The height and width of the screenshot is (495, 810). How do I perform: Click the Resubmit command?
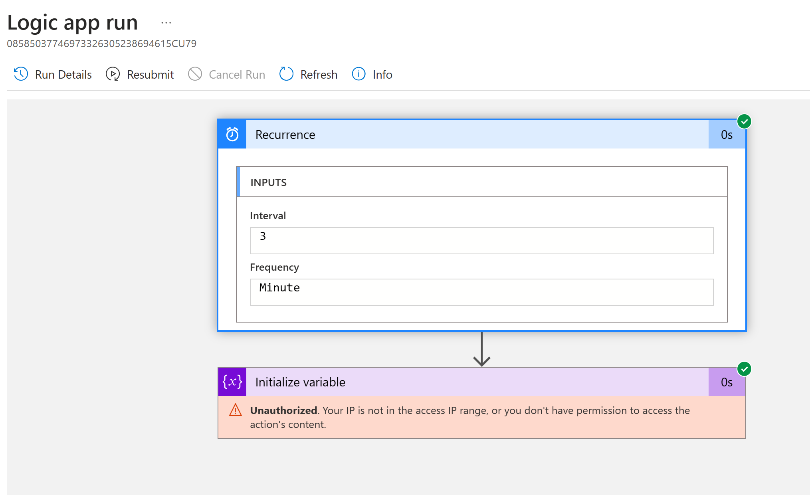coord(150,74)
